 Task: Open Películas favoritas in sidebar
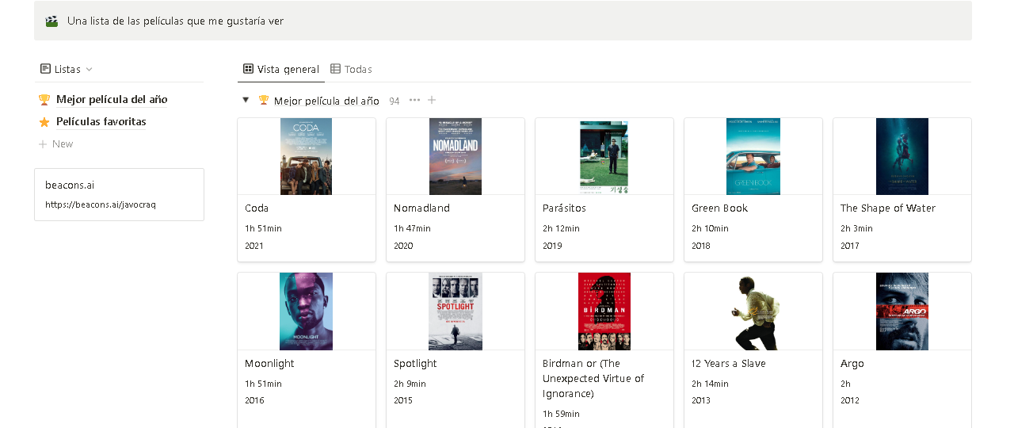point(101,122)
